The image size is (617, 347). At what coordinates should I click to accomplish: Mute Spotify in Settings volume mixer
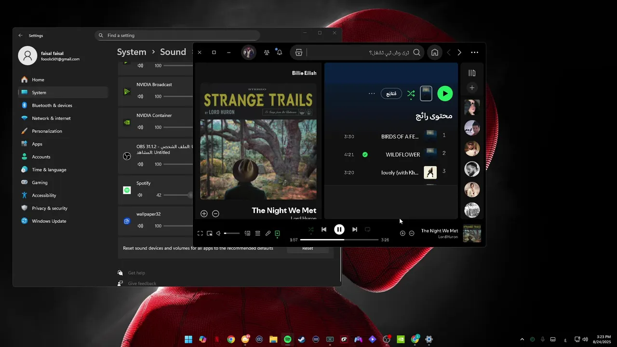(x=140, y=195)
